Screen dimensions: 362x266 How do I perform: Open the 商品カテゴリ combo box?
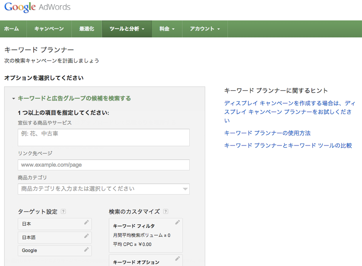(x=104, y=189)
